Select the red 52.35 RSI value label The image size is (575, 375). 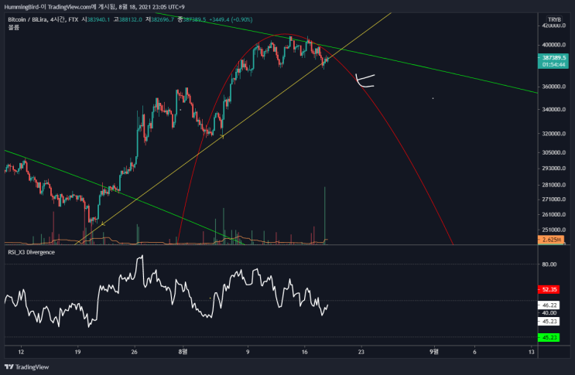[x=549, y=290]
